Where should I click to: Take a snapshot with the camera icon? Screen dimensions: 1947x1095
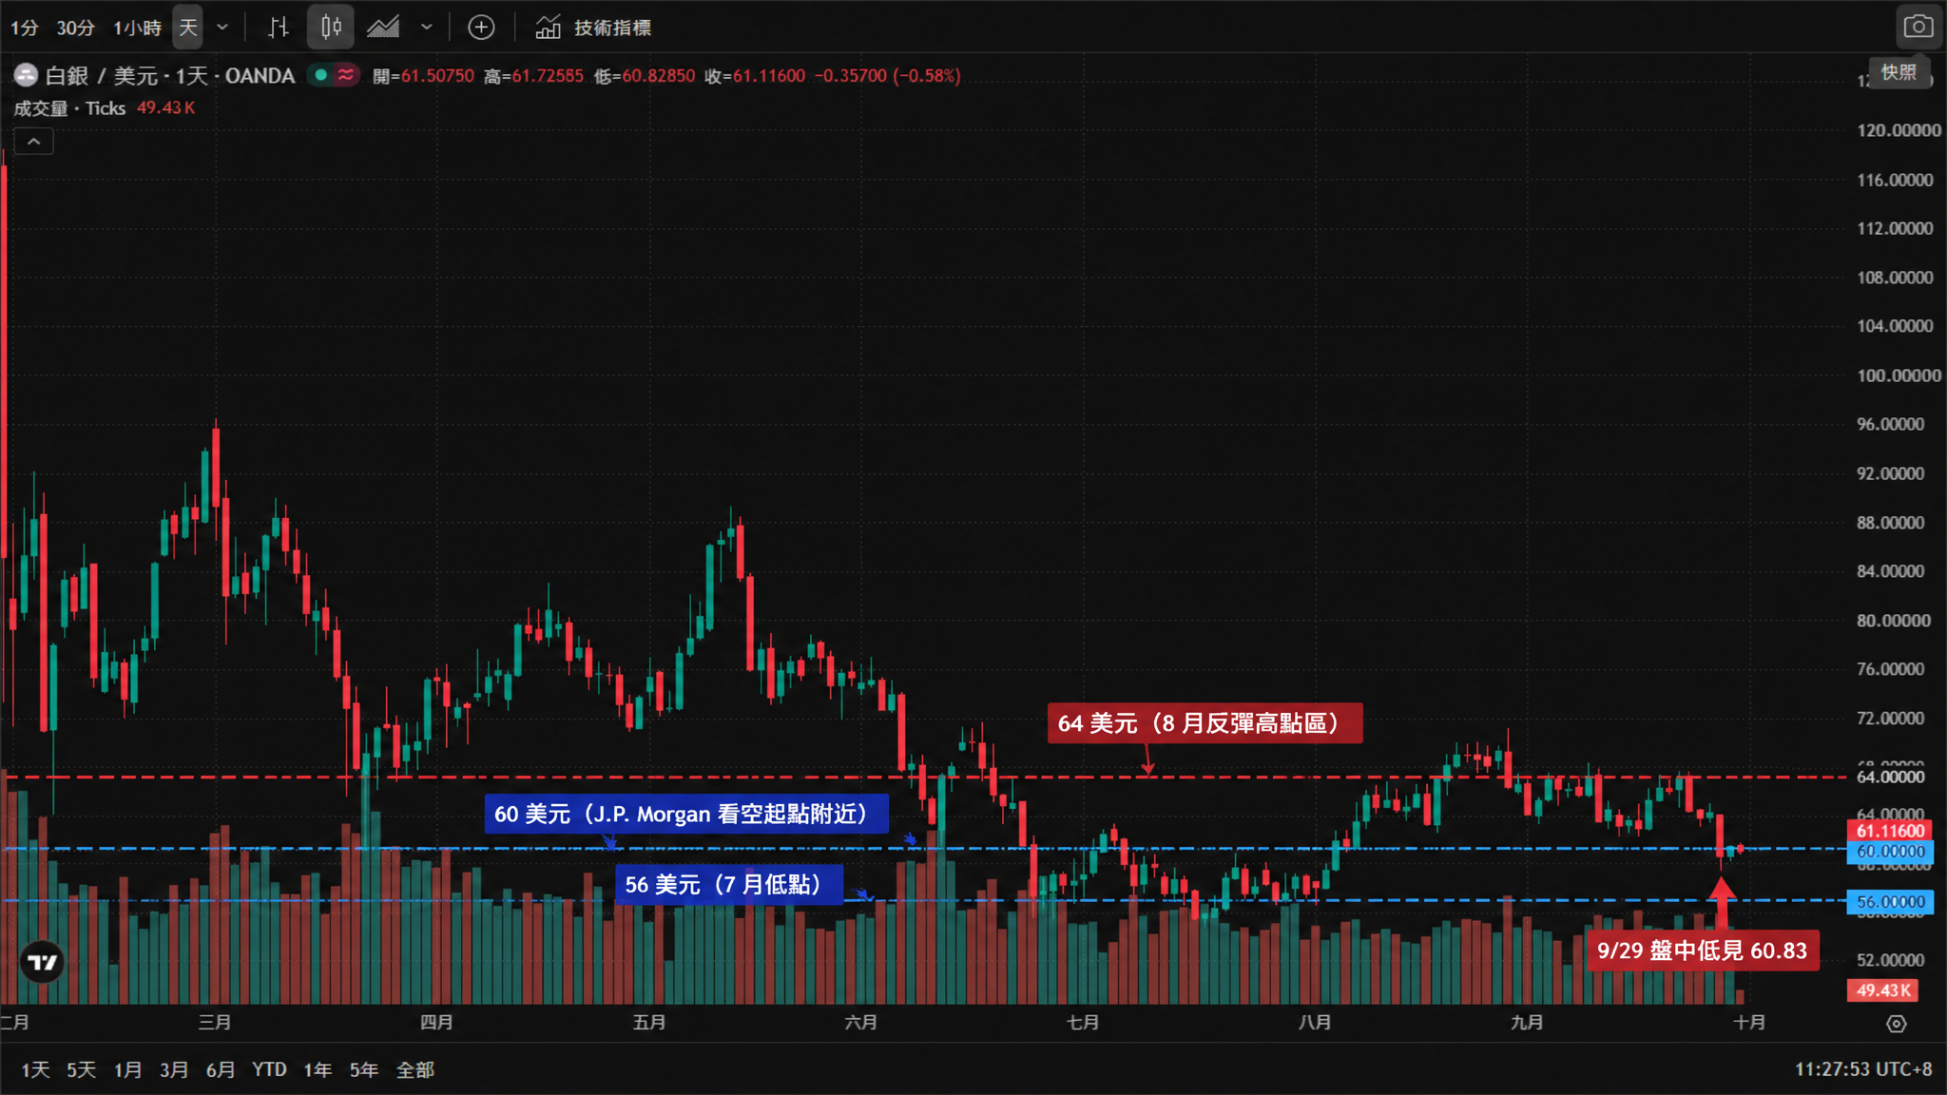[x=1918, y=27]
